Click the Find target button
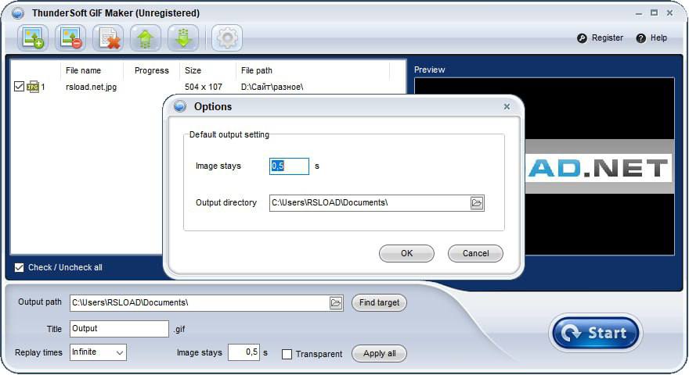Image resolution: width=689 pixels, height=375 pixels. pyautogui.click(x=379, y=302)
